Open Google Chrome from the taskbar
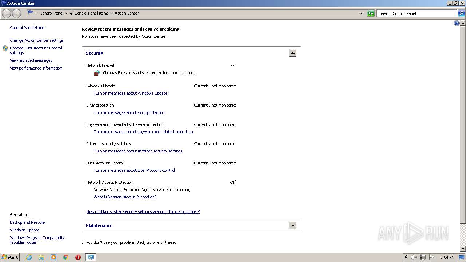This screenshot has width=466, height=262. [66, 257]
